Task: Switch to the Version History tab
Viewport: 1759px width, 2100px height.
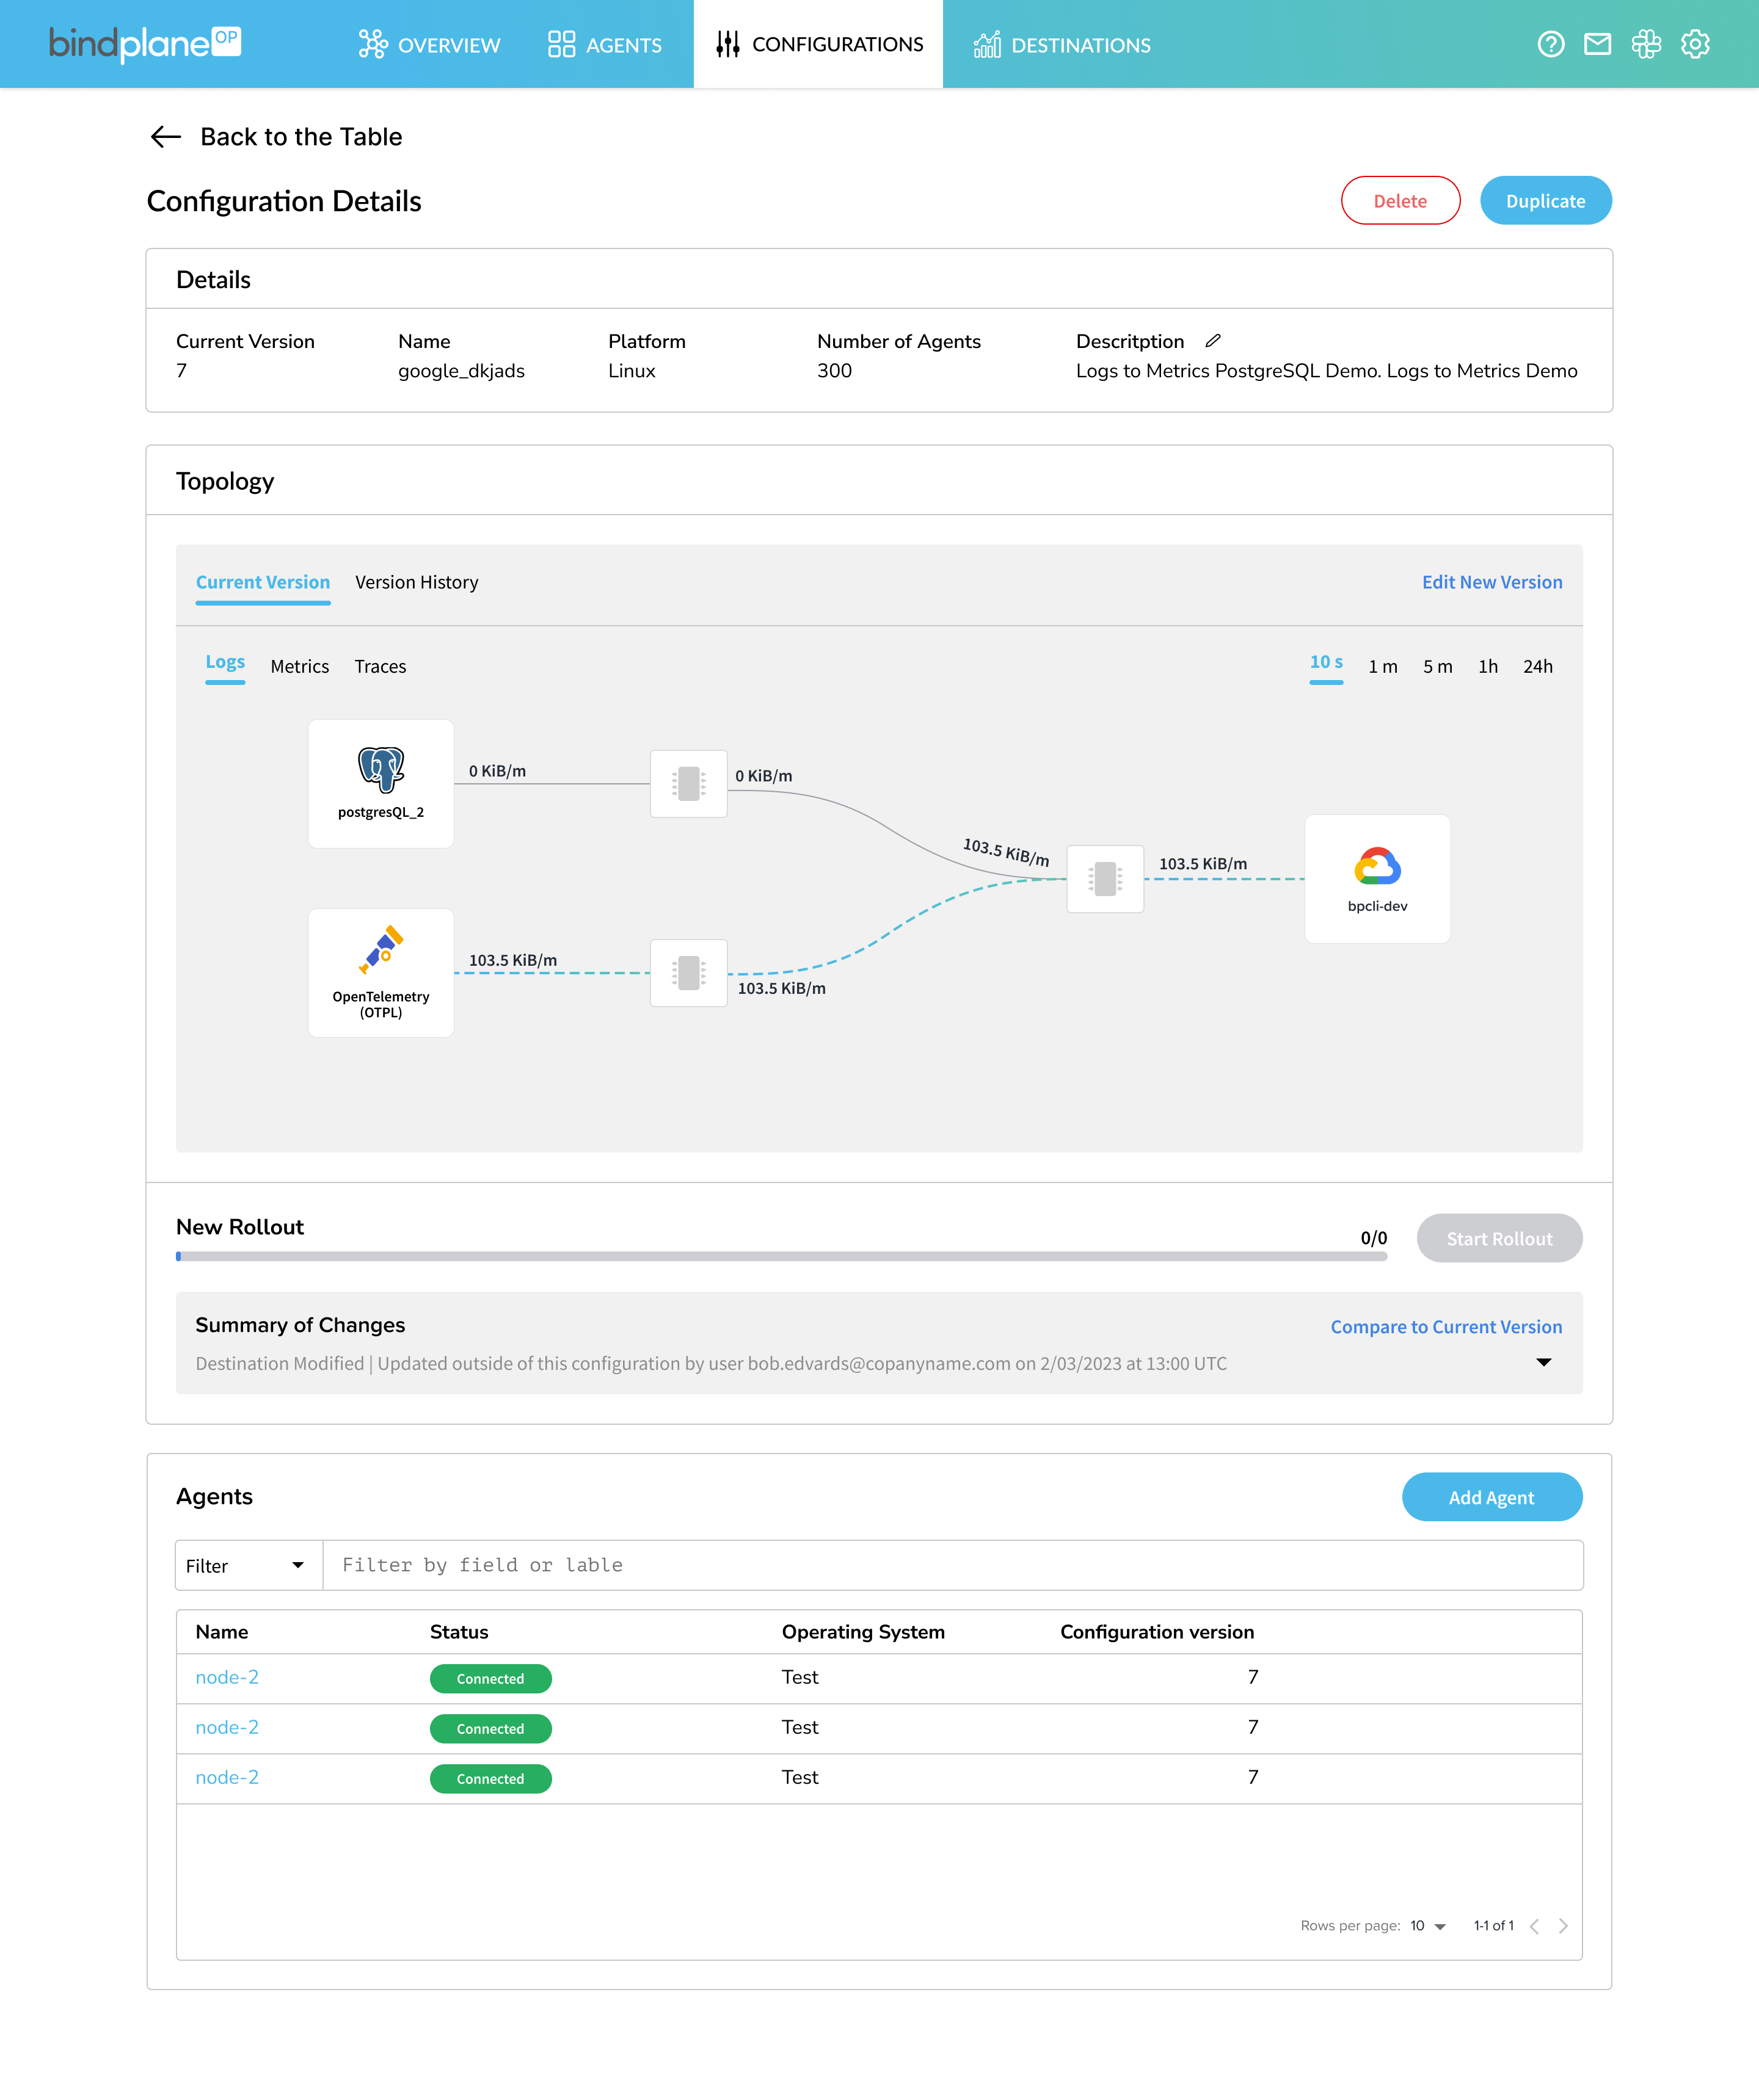Action: click(417, 582)
